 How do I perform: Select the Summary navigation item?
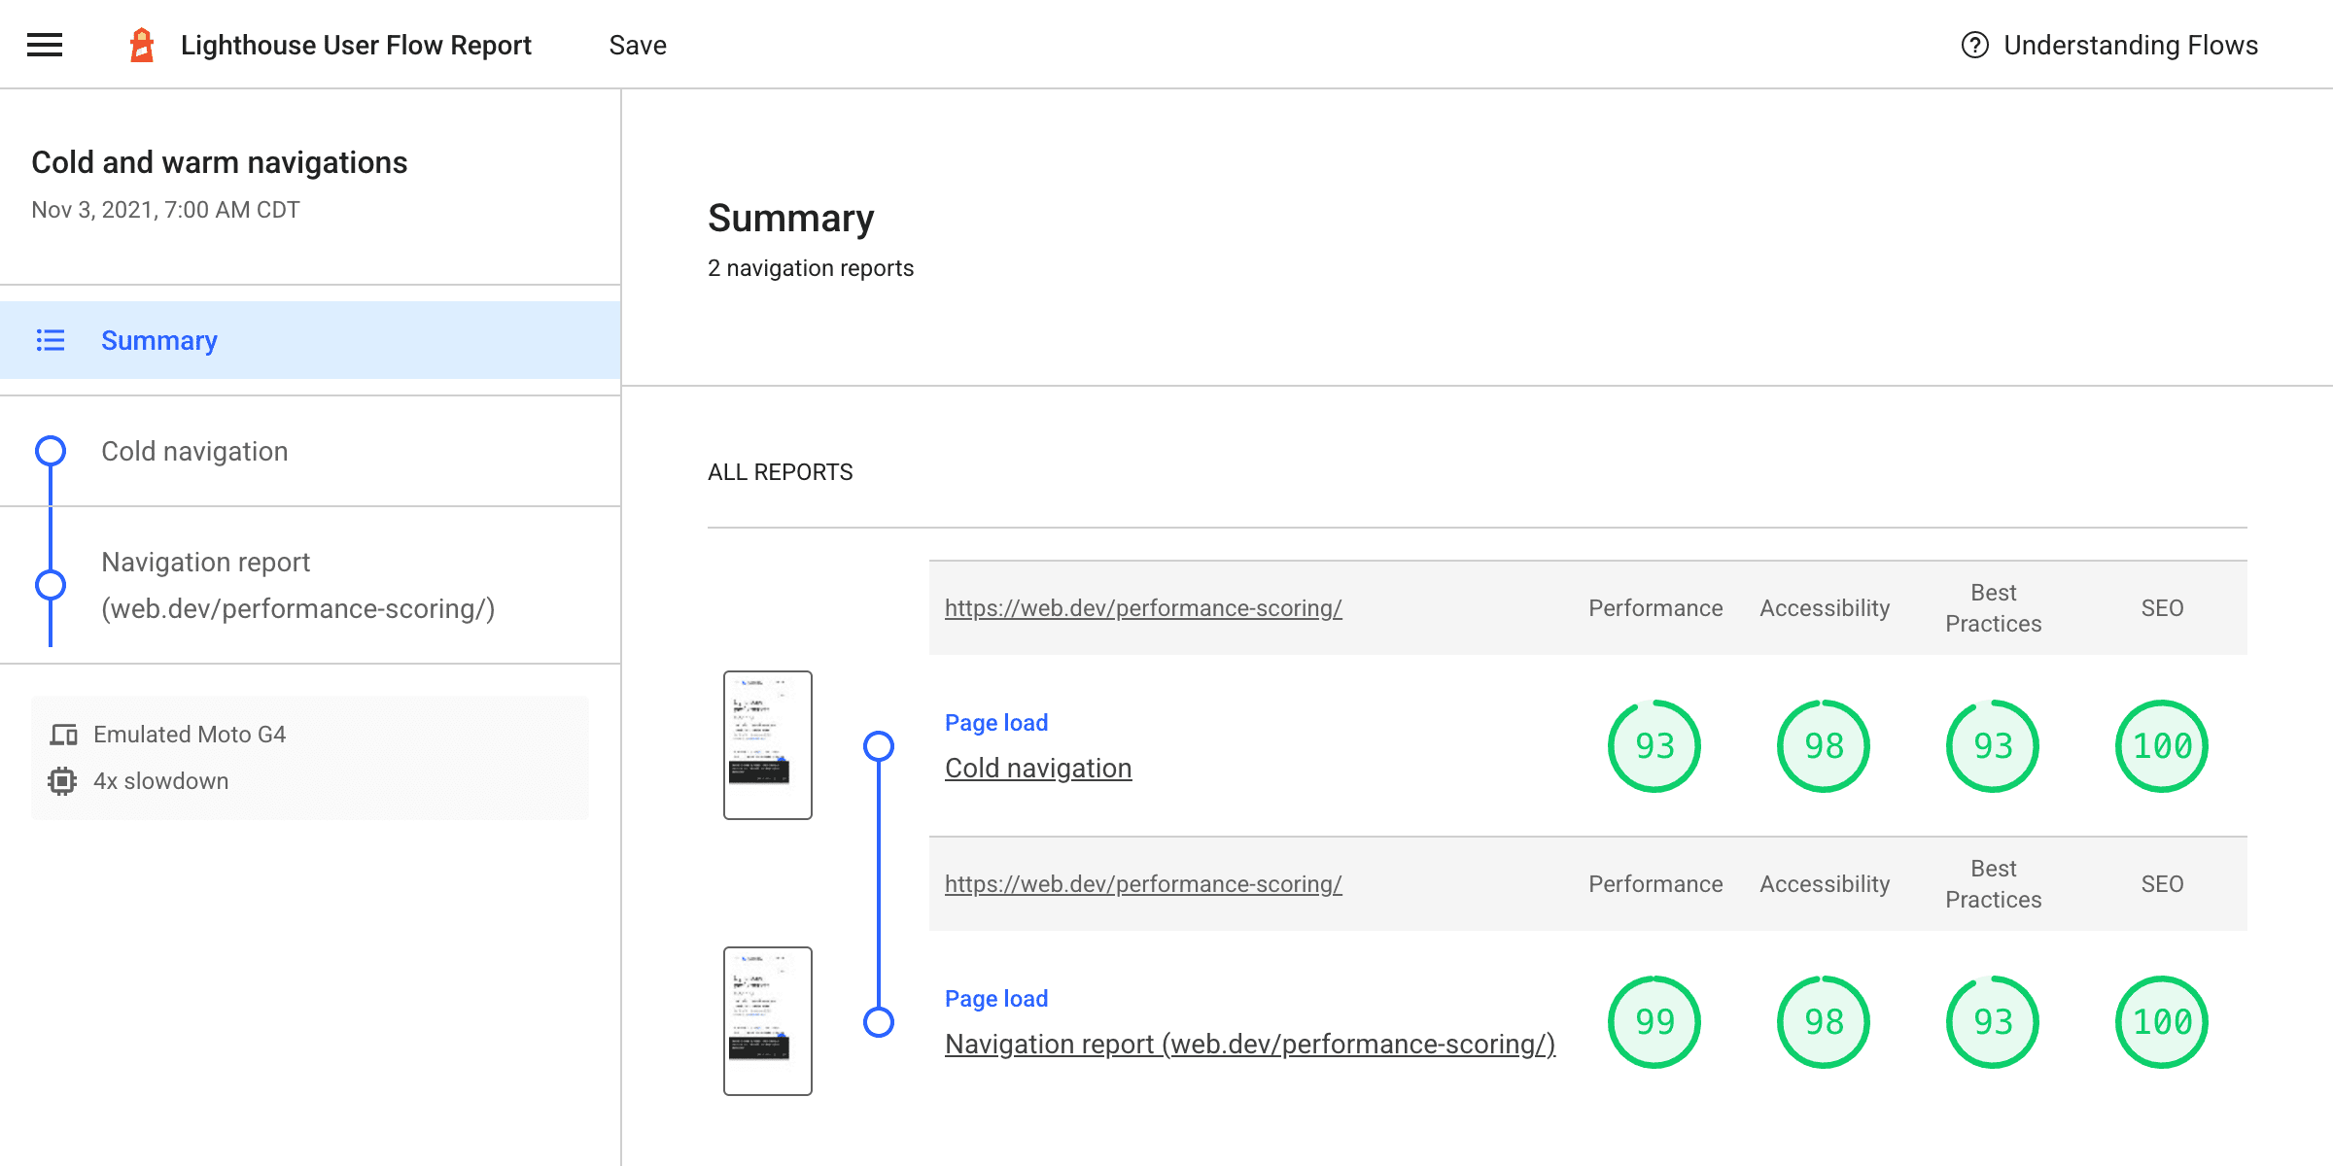pos(159,341)
